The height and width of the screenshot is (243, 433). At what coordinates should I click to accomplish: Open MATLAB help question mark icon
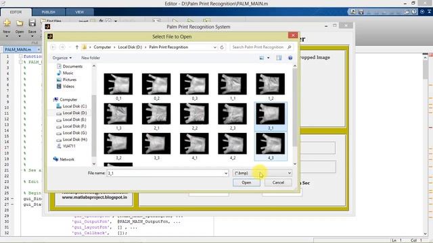414,12
